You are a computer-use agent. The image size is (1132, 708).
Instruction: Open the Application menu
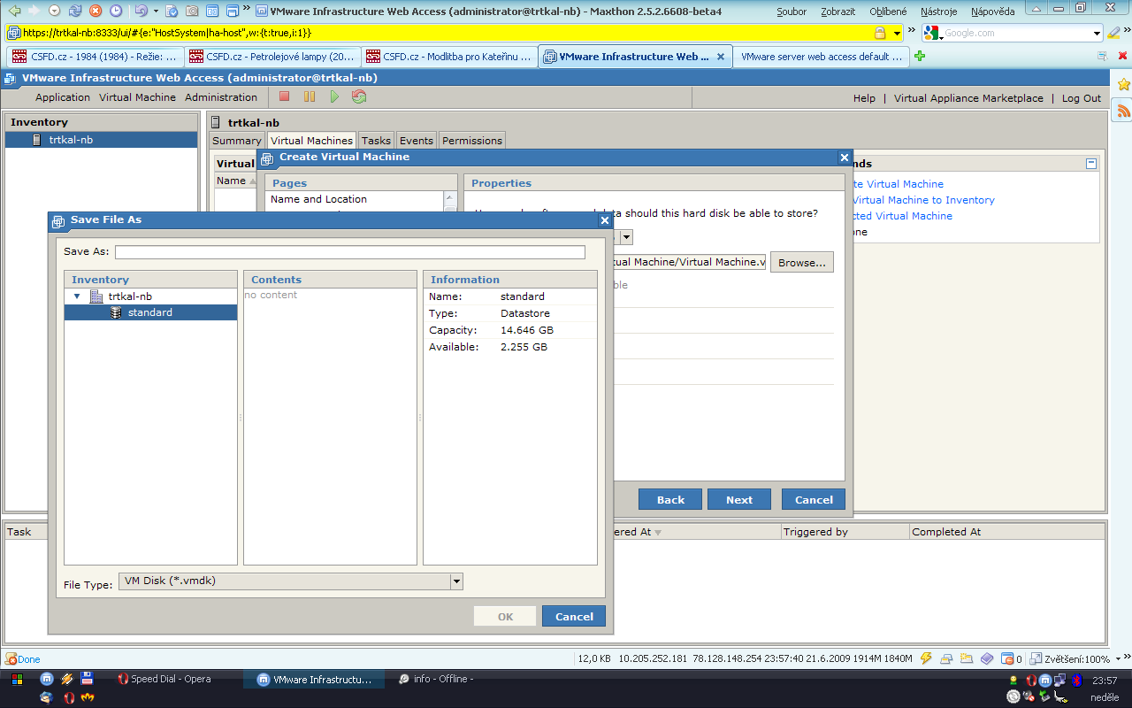pyautogui.click(x=63, y=97)
